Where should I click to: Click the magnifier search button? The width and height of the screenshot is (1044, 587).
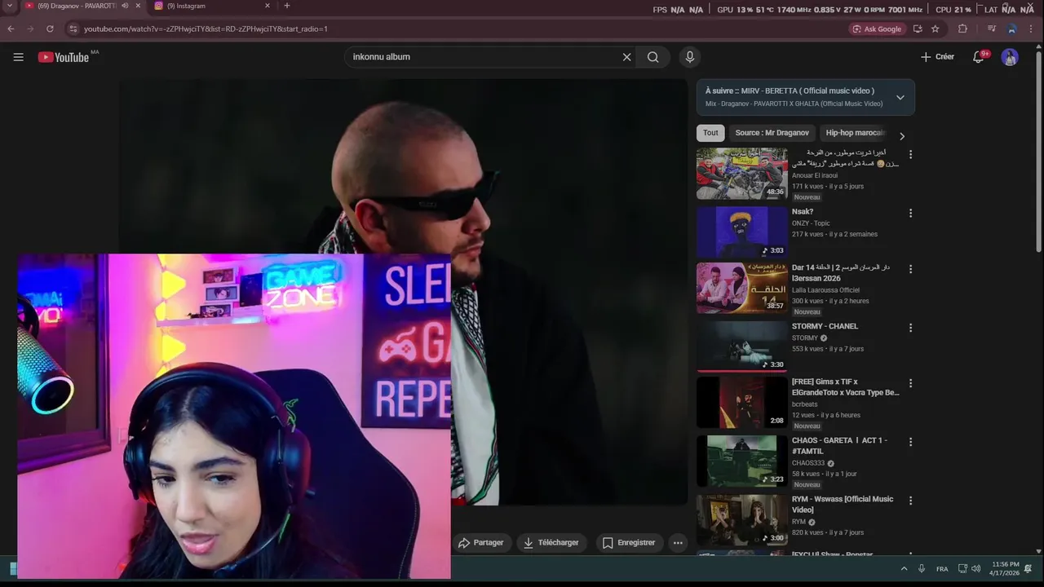point(652,57)
